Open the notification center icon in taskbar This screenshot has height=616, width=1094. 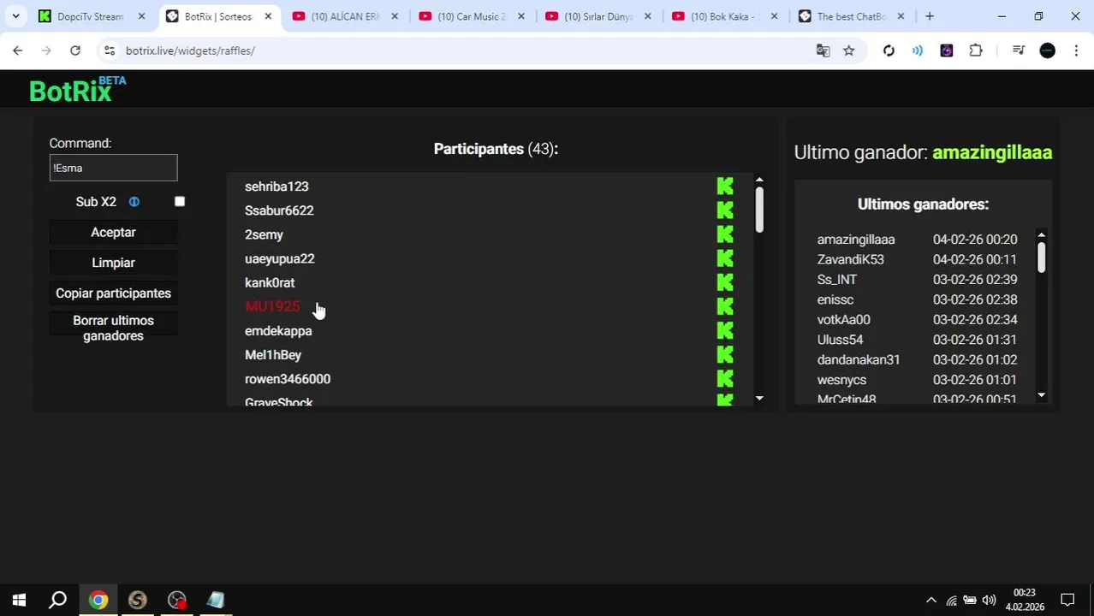1067,600
